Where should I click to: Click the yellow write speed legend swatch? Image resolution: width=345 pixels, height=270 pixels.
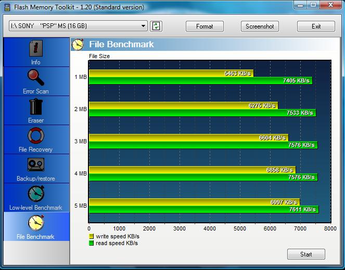[91, 236]
